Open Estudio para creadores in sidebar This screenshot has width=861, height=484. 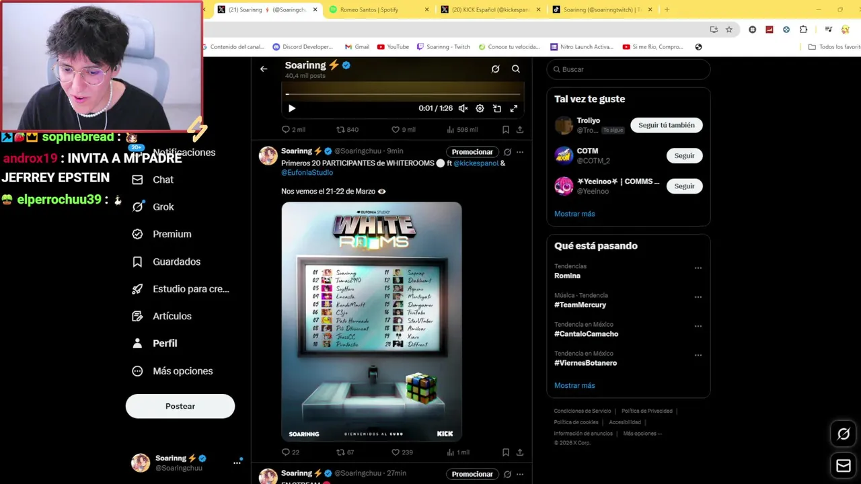click(x=181, y=289)
